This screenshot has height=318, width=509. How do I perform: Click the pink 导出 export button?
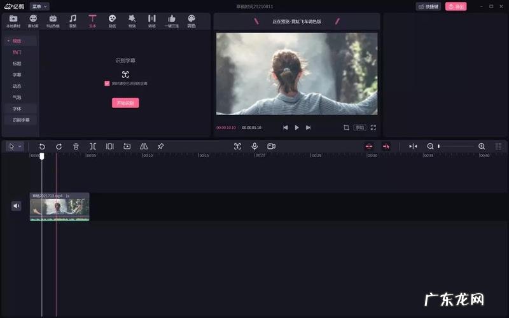[456, 6]
